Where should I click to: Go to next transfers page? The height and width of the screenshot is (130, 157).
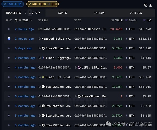pyautogui.click(x=40, y=13)
